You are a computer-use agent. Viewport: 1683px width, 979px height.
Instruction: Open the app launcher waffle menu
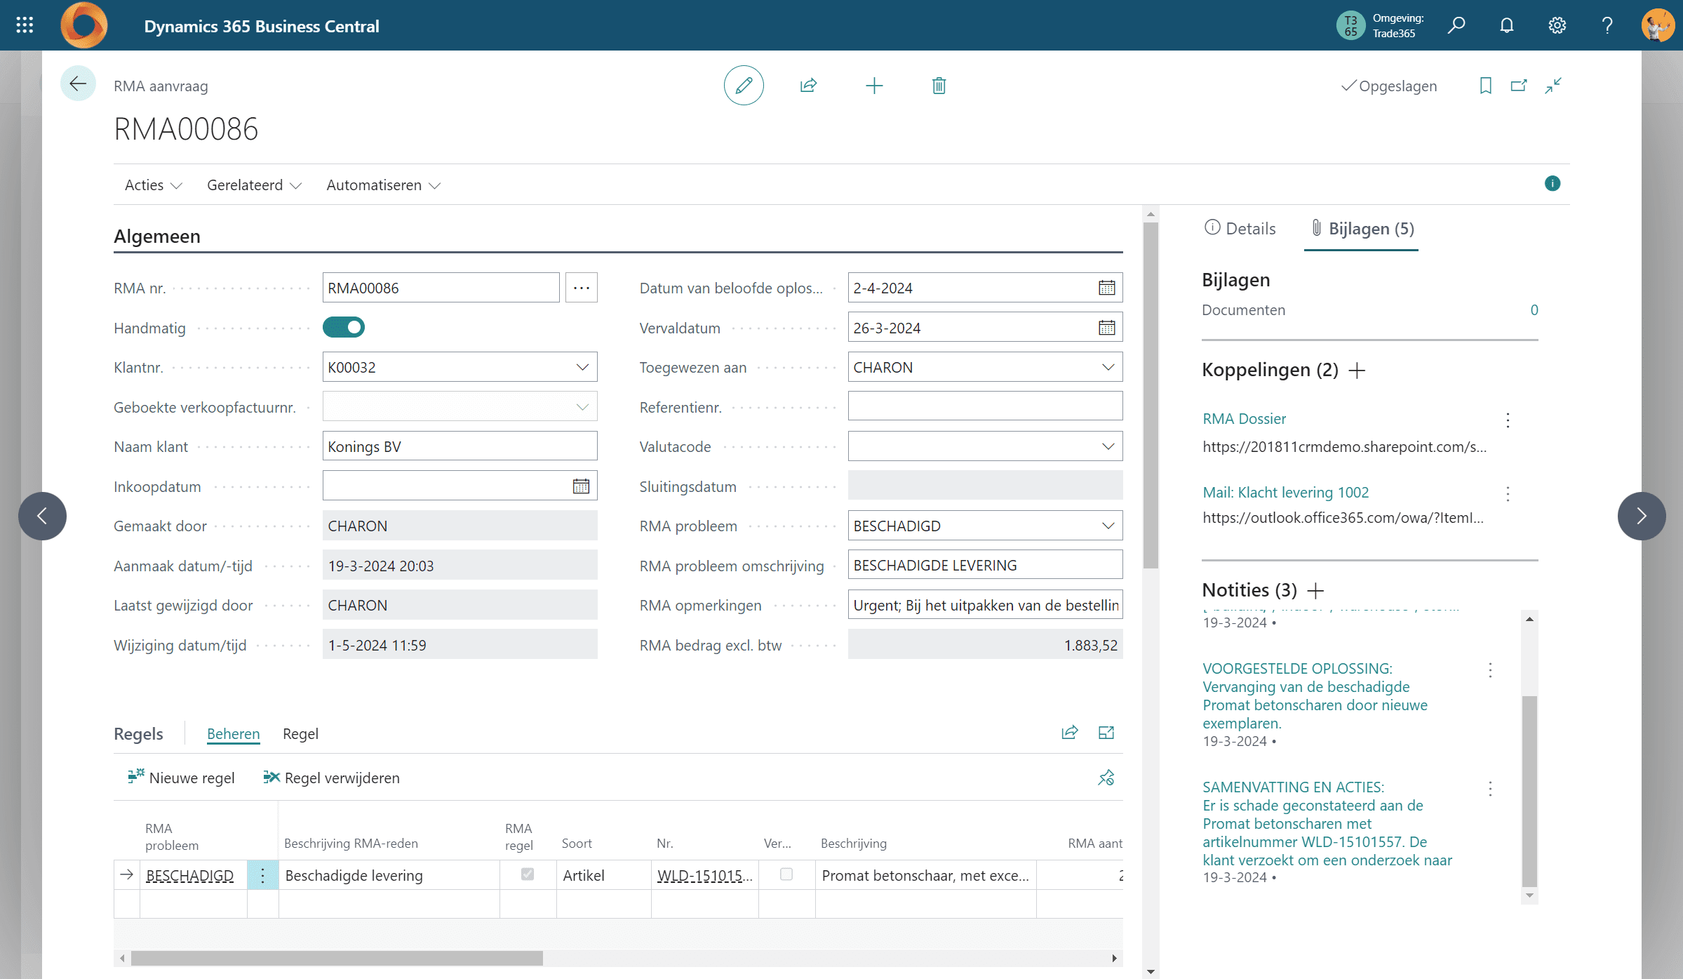click(25, 25)
